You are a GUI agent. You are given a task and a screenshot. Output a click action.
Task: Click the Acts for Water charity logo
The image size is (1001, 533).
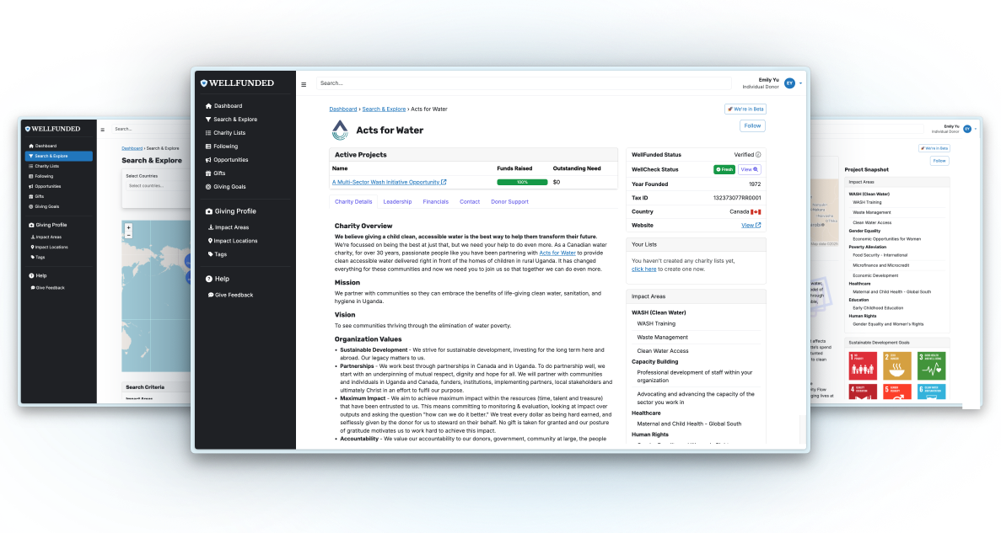tap(340, 130)
